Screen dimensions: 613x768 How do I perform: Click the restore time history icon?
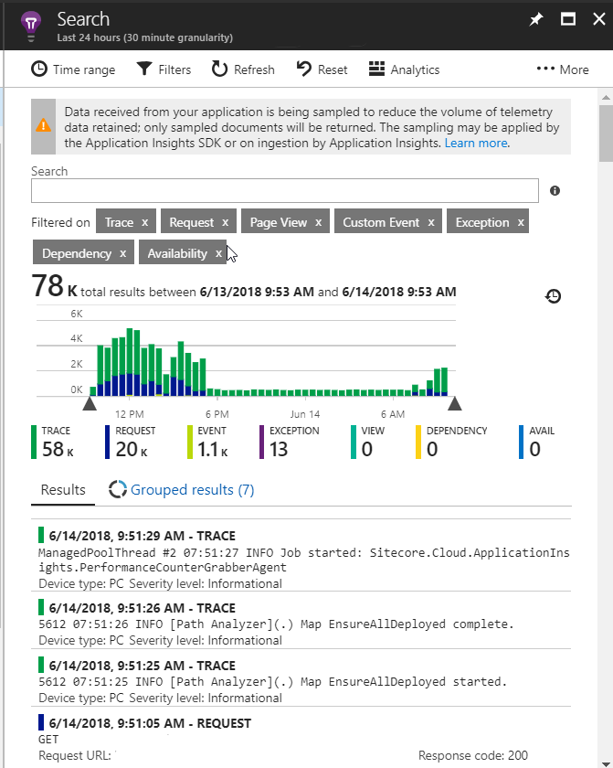(553, 295)
